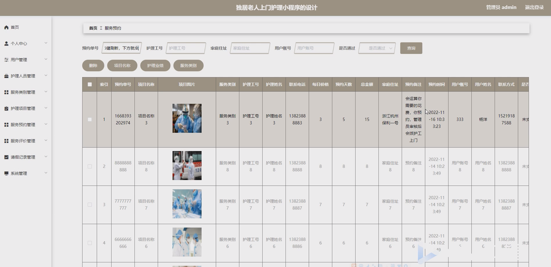Image resolution: width=551 pixels, height=267 pixels.
Task: Focus the 用户账号 search field
Action: tap(314, 48)
